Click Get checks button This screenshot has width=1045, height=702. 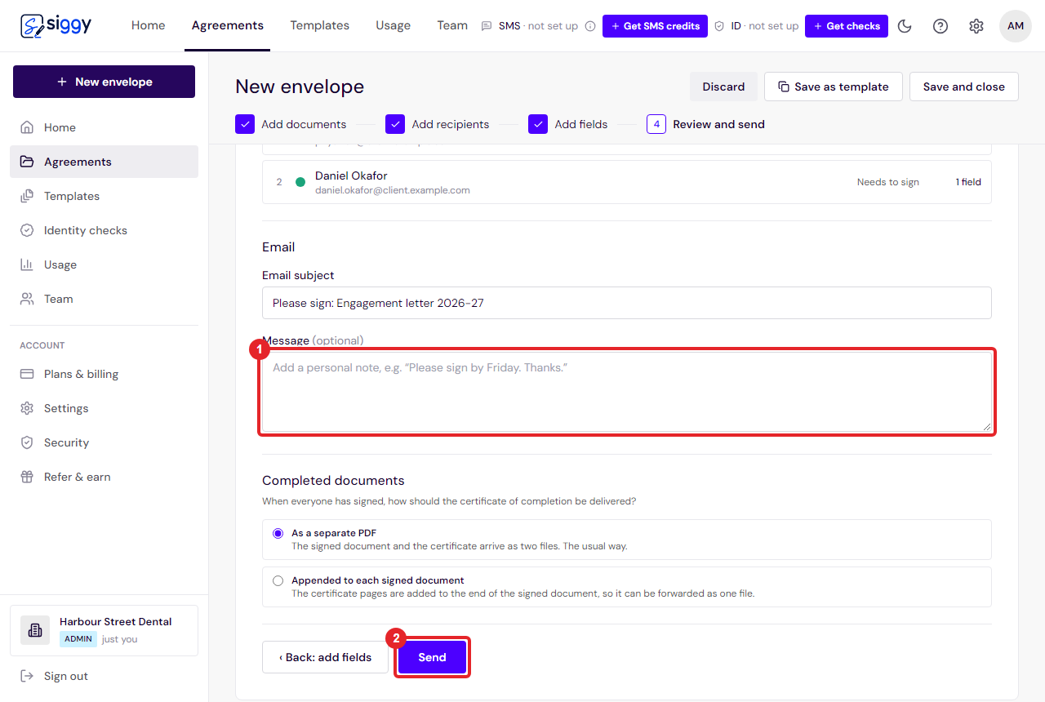coord(847,26)
